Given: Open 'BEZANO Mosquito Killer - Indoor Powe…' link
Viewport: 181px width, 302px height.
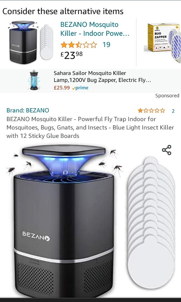Looking at the screenshot, I should click(95, 29).
